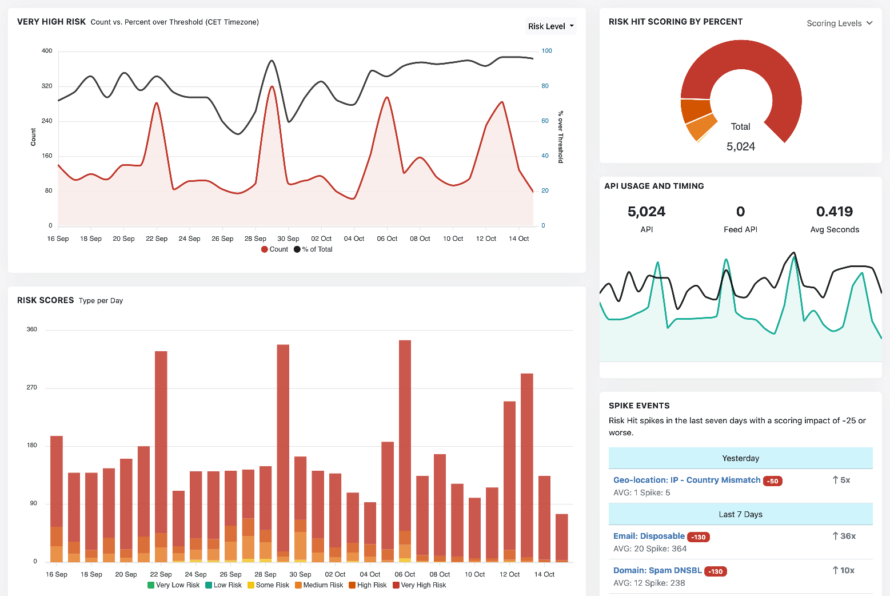
Task: Open Geo-location: IP - Country Mismatch link
Action: pos(687,480)
